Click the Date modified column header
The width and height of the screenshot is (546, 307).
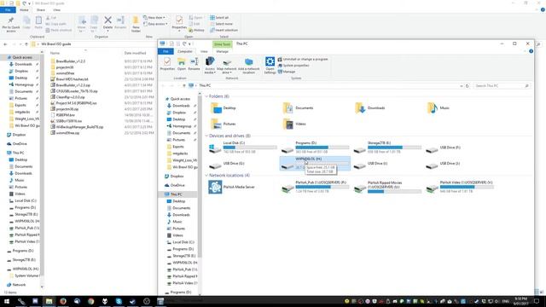135,53
